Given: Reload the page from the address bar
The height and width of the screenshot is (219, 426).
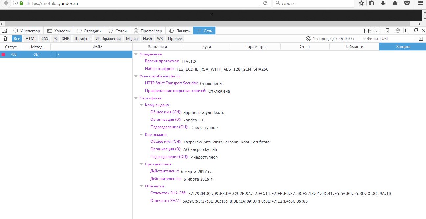Looking at the screenshot, I should click(x=265, y=3).
